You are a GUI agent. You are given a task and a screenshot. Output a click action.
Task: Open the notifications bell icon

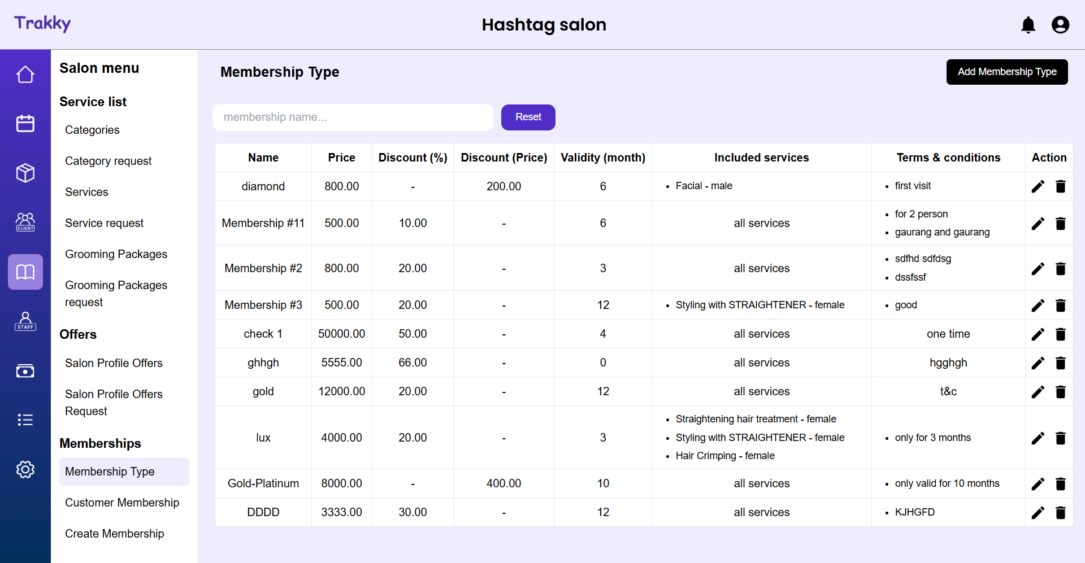point(1028,25)
